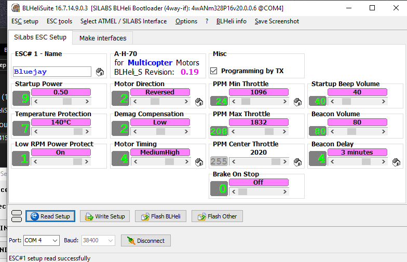
Task: Click the reset icon beside PPM Min Throttle
Action: [x=298, y=102]
